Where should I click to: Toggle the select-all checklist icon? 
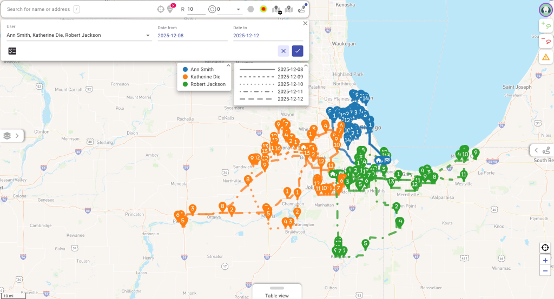tap(12, 51)
